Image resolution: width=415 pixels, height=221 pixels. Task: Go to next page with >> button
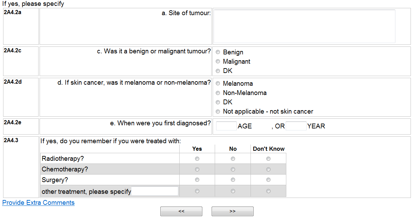[x=232, y=211]
